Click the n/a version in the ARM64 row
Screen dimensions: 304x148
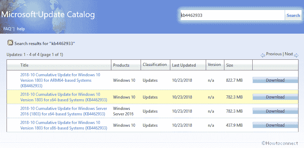tap(211, 80)
